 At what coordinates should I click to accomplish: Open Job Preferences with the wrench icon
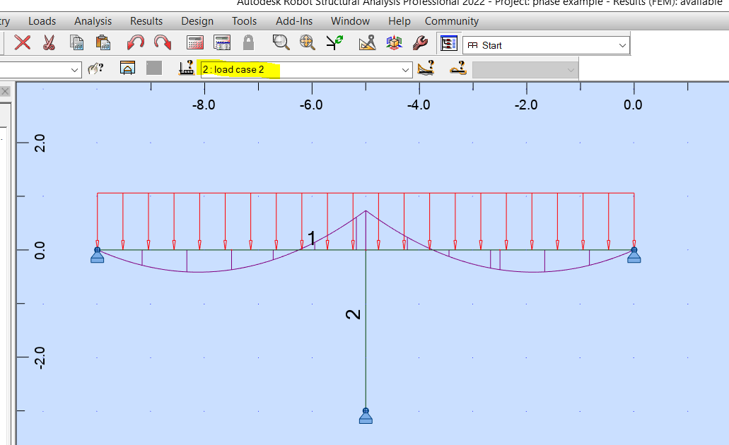(419, 42)
